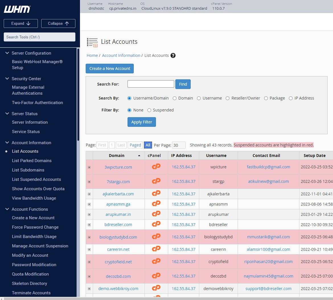This screenshot has height=300, width=333.
Task: Click cPanel icon for ajkalerbarta.com row
Action: pyautogui.click(x=156, y=194)
